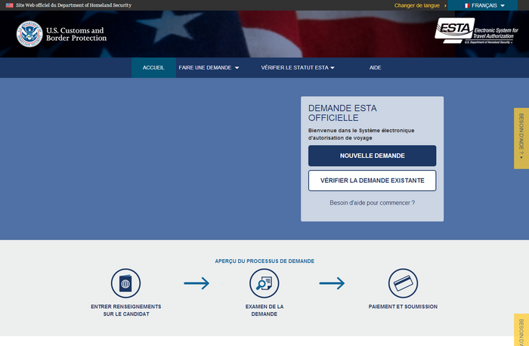Viewport: 529px width, 346px height.
Task: Click the first arrow between process steps
Action: coord(196,283)
